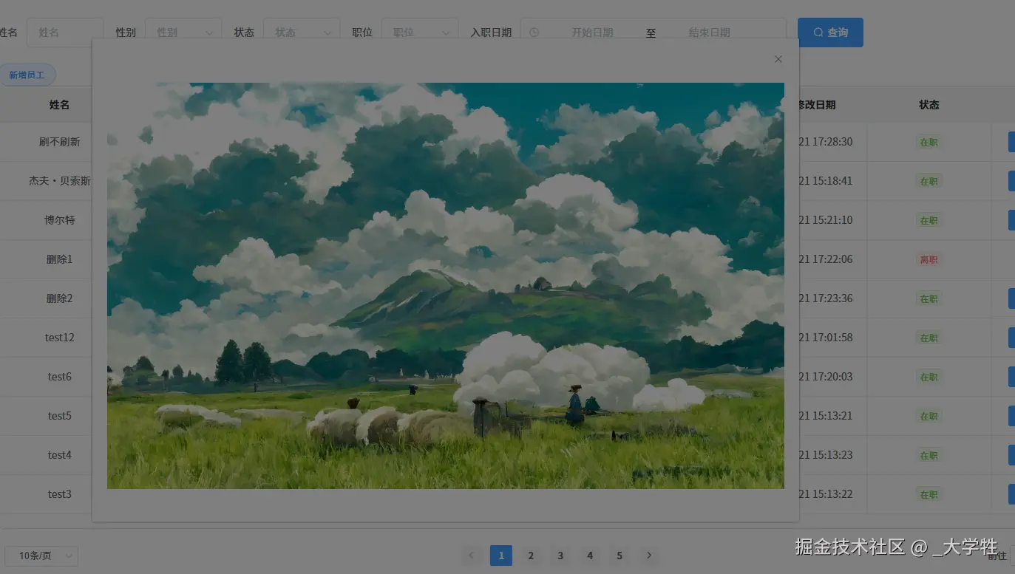
Task: Click the 17:01:58 modification time cell
Action: tap(826, 338)
